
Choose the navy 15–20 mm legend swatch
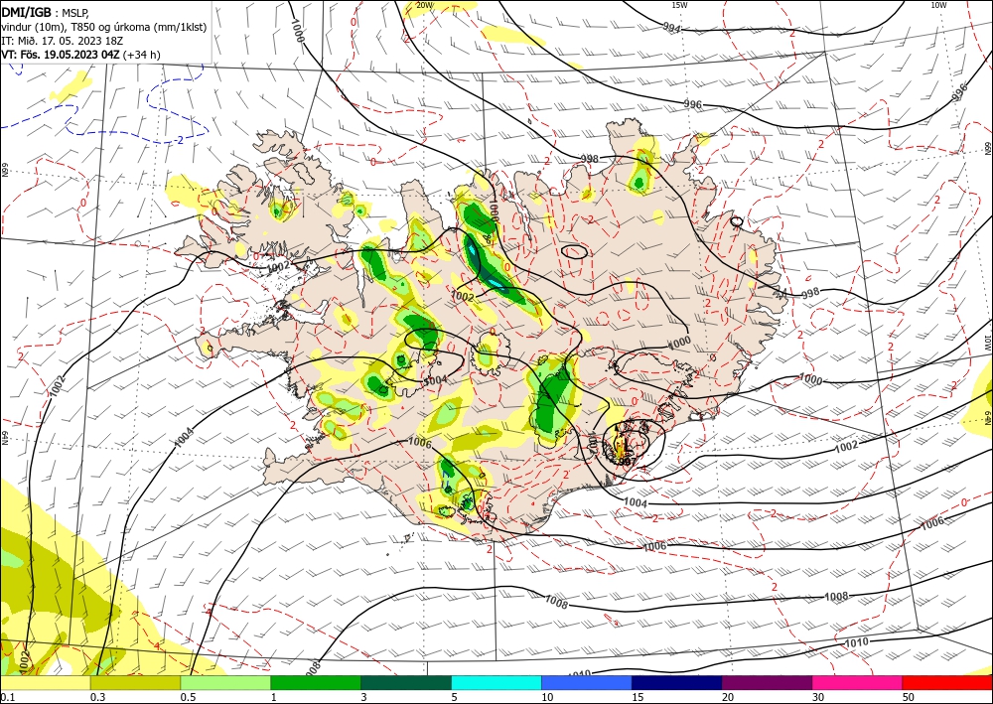point(677,682)
